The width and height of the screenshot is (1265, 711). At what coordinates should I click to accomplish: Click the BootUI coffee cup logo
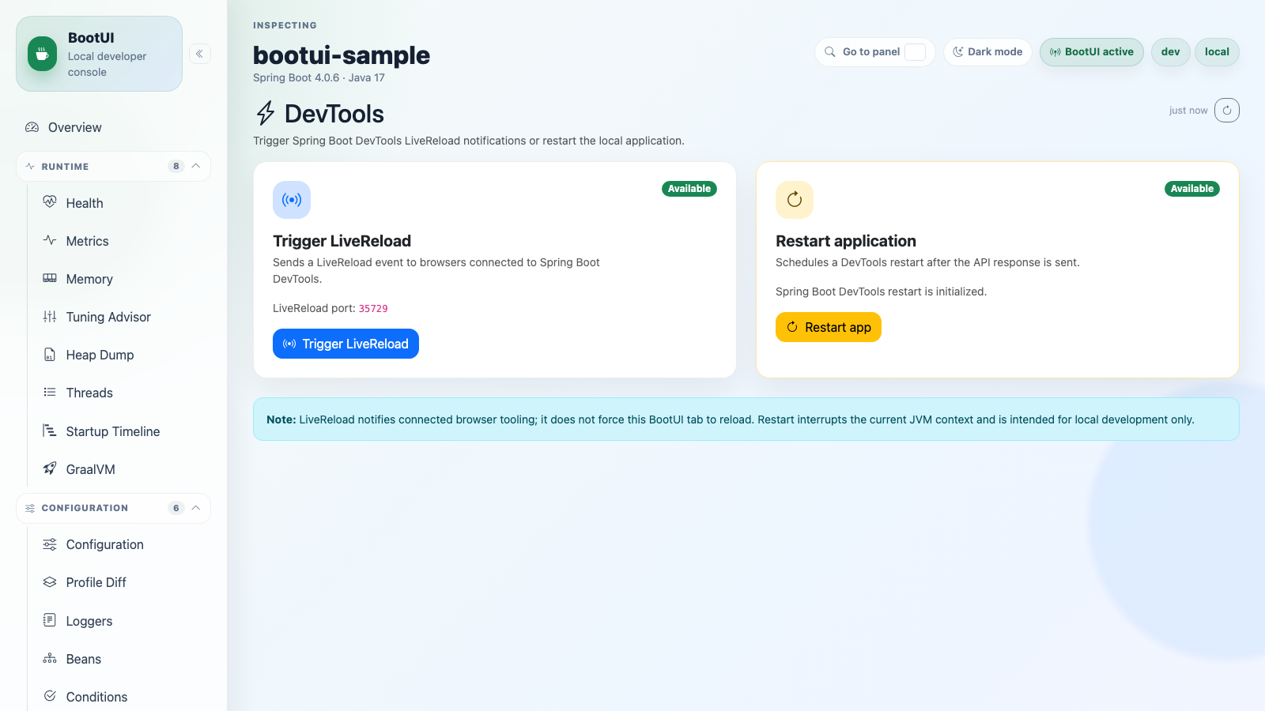pyautogui.click(x=43, y=54)
